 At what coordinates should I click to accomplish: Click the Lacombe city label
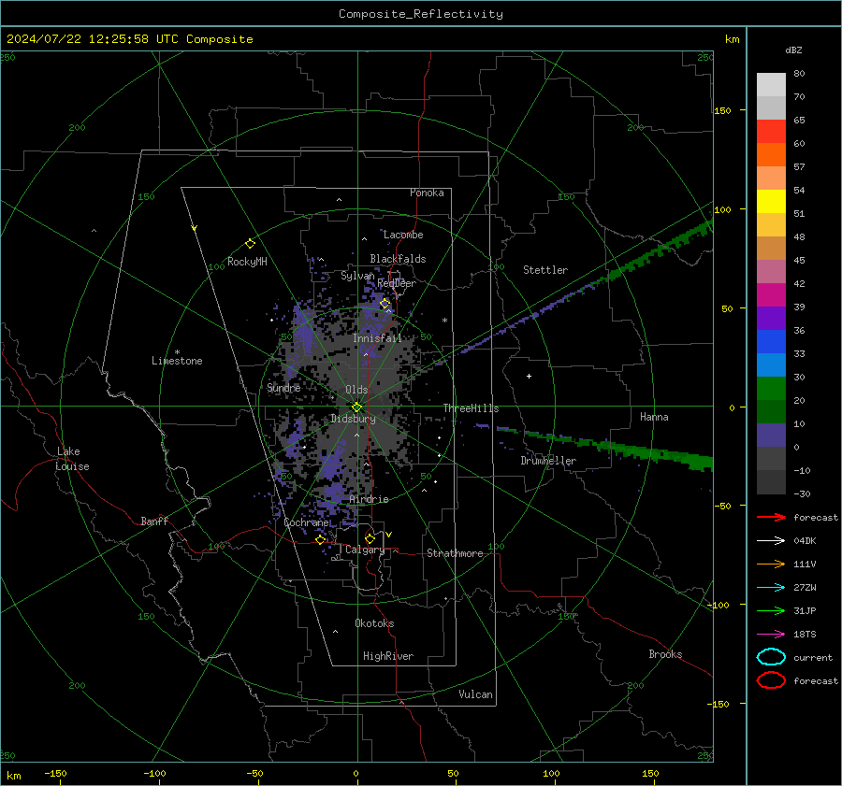pyautogui.click(x=403, y=235)
